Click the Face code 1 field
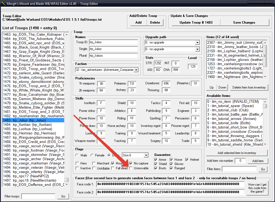The width and height of the screenshot is (275, 202). [170, 184]
